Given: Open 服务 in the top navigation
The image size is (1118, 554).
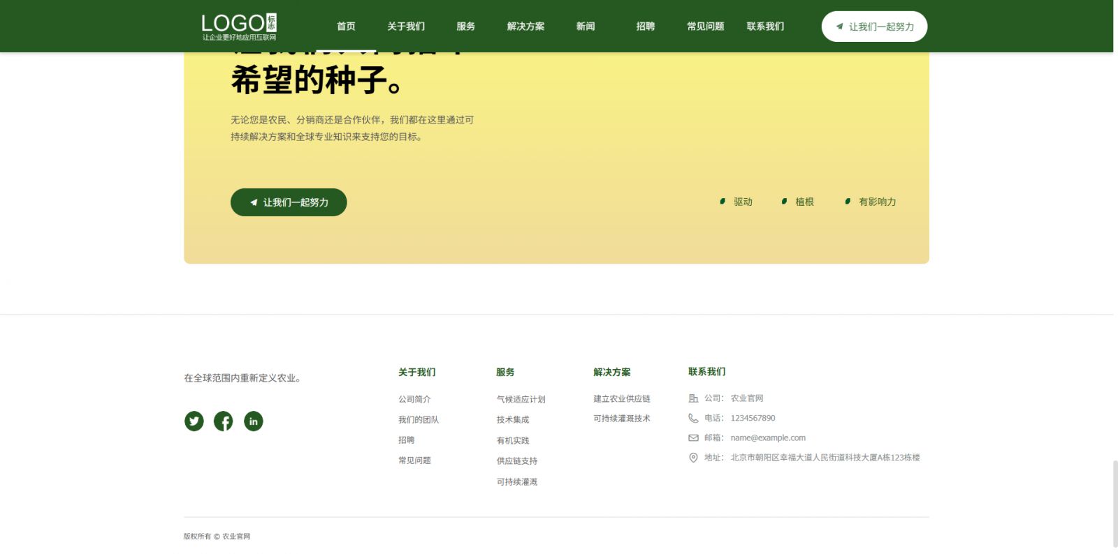Looking at the screenshot, I should (x=465, y=27).
